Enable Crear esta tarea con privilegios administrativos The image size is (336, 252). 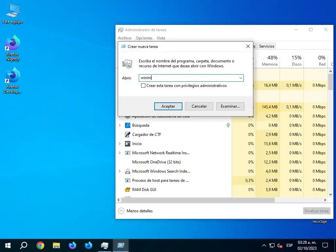tap(143, 86)
